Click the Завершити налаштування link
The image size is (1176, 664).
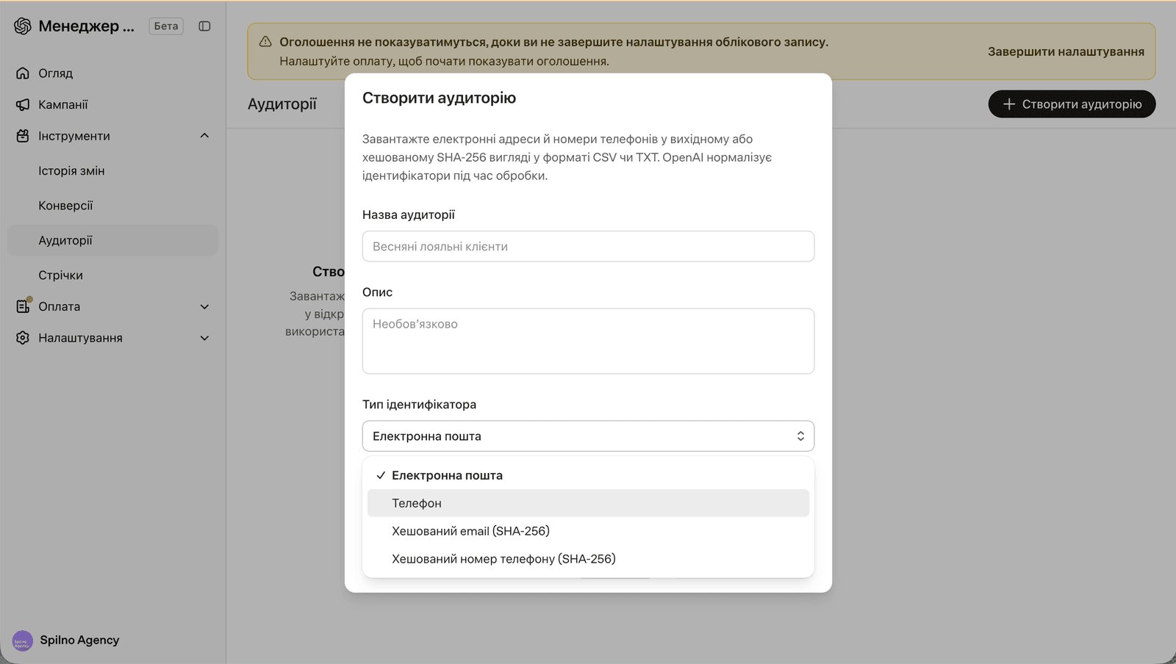tap(1066, 51)
